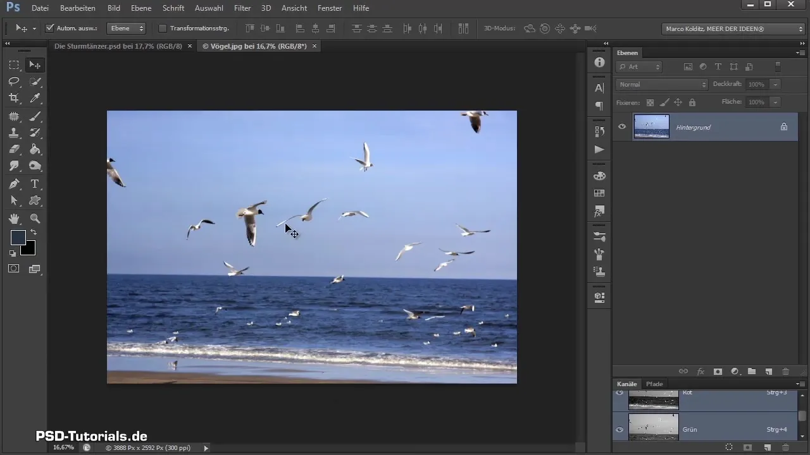This screenshot has width=810, height=455.
Task: Select the Crop tool
Action: click(14, 99)
